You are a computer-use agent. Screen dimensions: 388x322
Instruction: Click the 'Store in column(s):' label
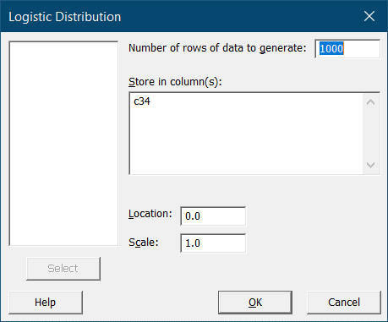pyautogui.click(x=175, y=82)
